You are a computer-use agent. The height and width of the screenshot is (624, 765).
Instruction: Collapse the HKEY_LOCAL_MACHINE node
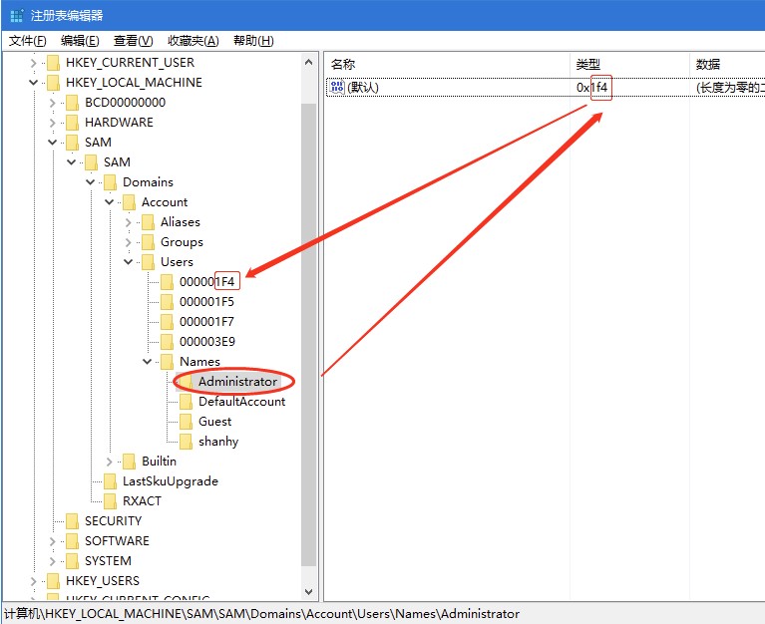point(33,83)
